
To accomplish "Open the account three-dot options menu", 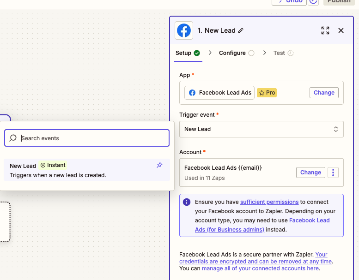I will point(333,173).
